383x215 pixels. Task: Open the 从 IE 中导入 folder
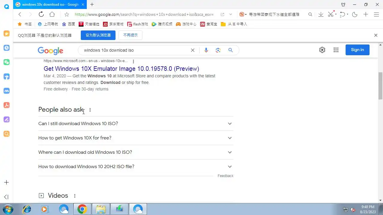pyautogui.click(x=234, y=24)
